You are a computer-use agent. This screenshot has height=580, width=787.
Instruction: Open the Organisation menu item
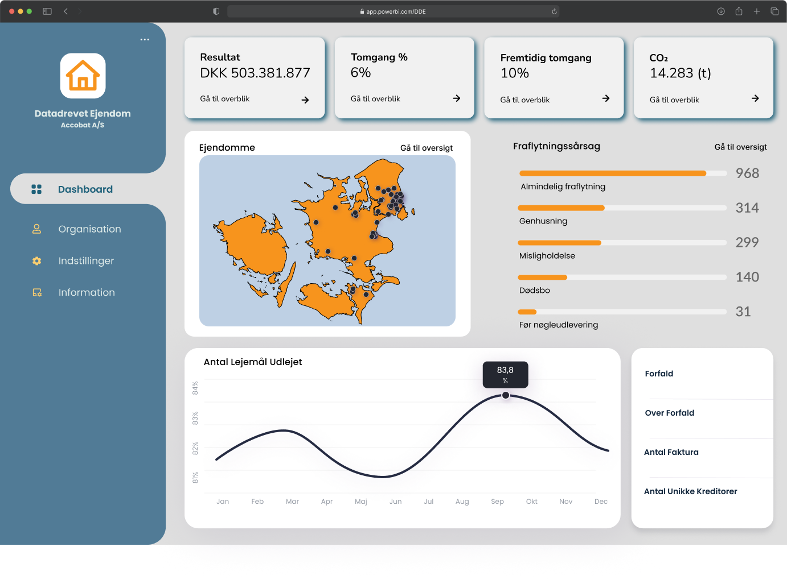[x=89, y=229]
